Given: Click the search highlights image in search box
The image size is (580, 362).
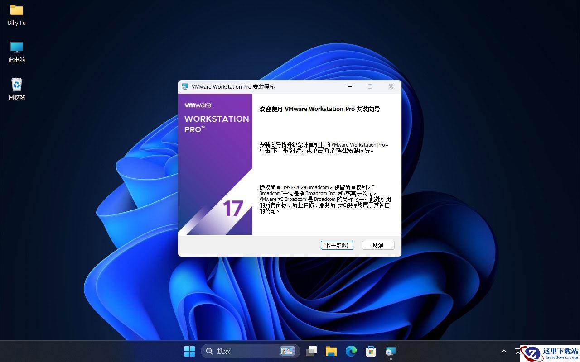Looking at the screenshot, I should coord(287,351).
